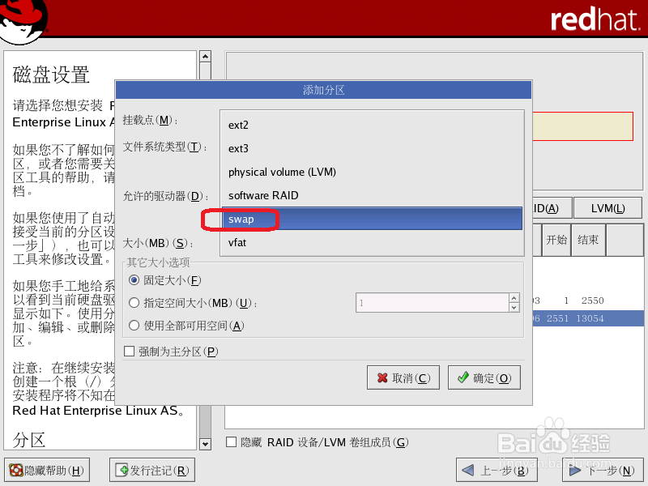Select 固定大小 radio button

(134, 280)
